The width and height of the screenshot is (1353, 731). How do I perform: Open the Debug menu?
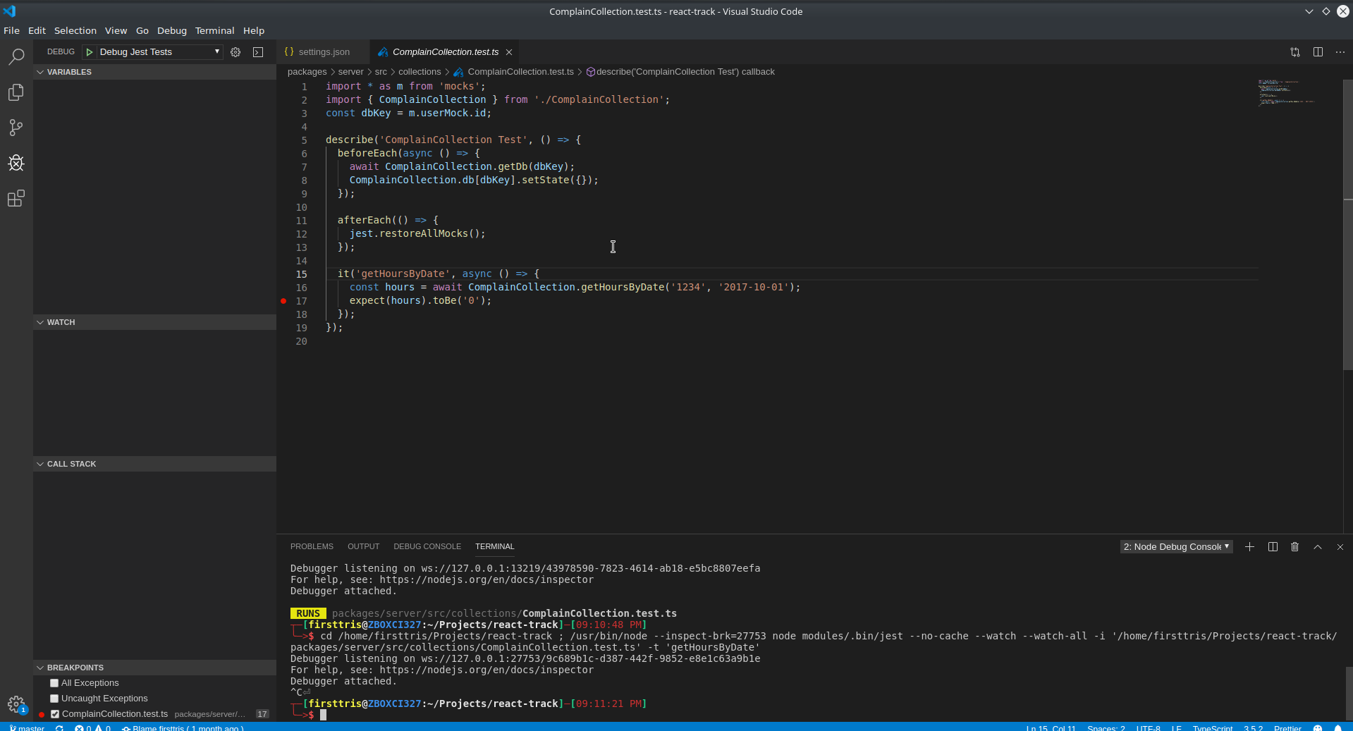(x=171, y=30)
